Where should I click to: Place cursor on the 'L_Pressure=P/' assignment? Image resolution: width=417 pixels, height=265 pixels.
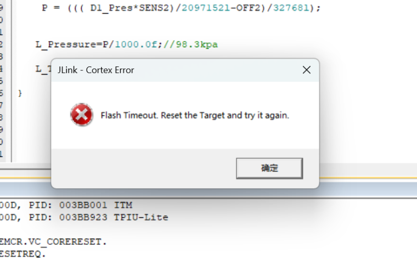click(x=75, y=44)
